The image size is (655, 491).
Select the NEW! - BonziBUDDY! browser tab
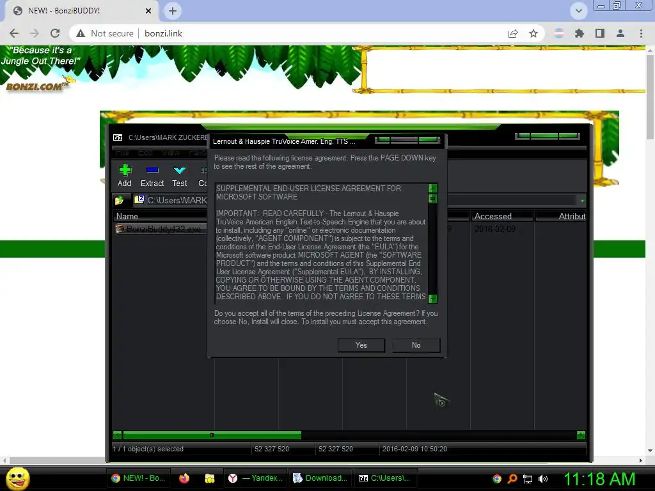point(82,11)
